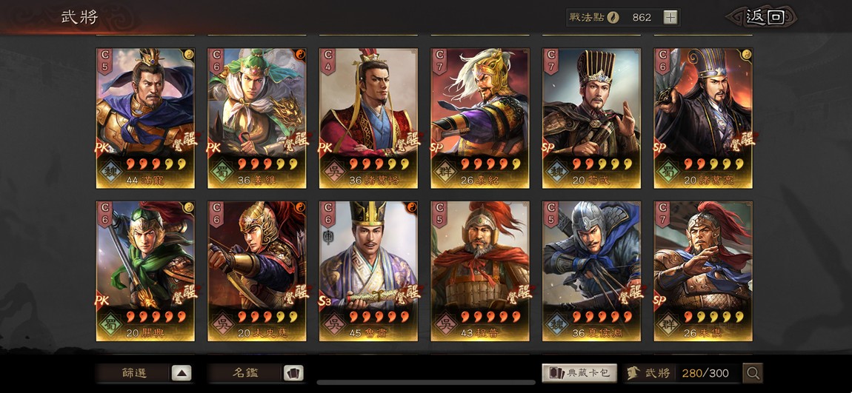852x393 pixels.
Task: Open the 夏侯淵 general portrait
Action: [592, 272]
